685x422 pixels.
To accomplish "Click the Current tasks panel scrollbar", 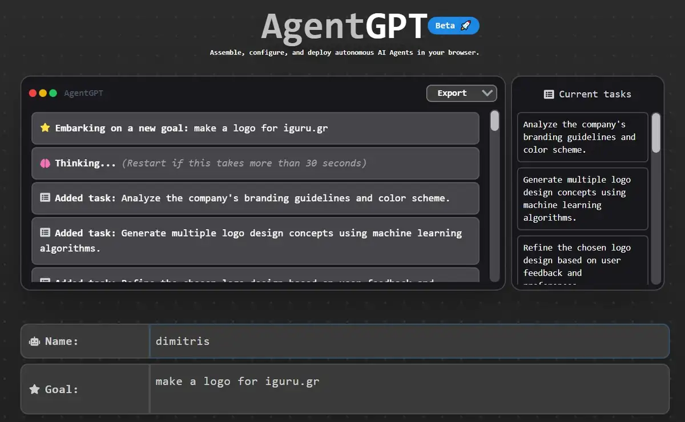I will click(656, 132).
